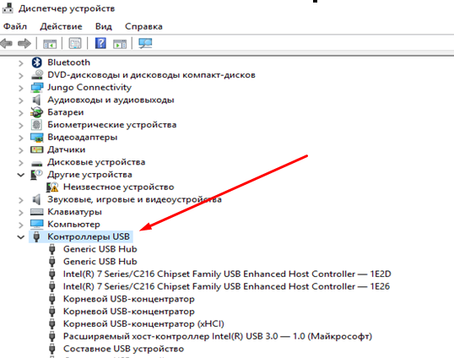Select the Составное USB устройство entry
454x358 pixels.
(x=123, y=349)
